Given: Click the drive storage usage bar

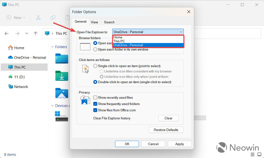Looking at the screenshot, I should click(200, 118).
